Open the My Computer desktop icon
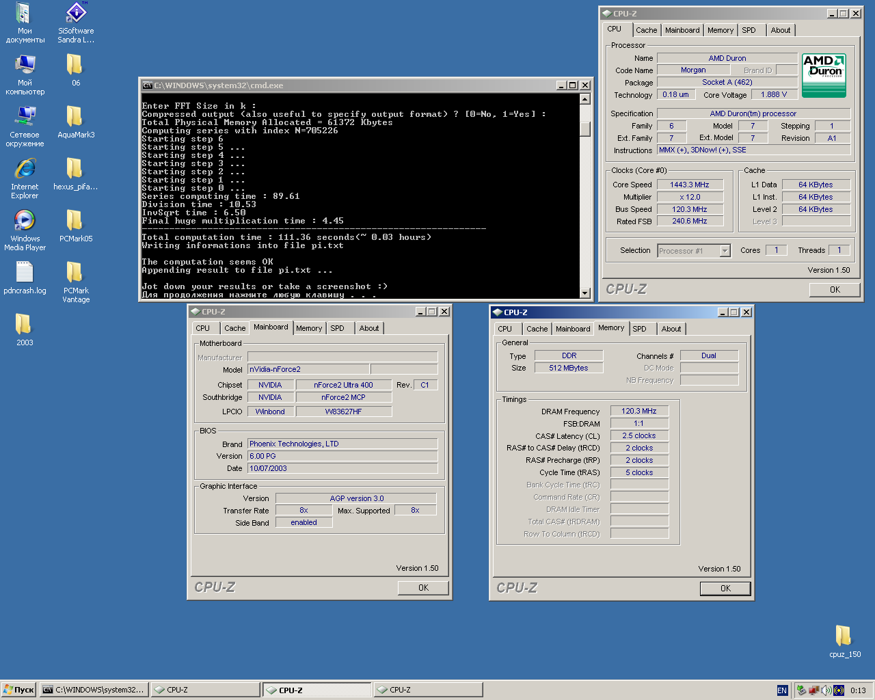The width and height of the screenshot is (875, 700). coord(25,75)
